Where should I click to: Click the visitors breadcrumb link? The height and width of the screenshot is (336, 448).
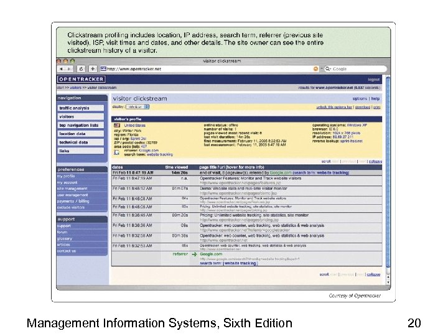(76, 88)
